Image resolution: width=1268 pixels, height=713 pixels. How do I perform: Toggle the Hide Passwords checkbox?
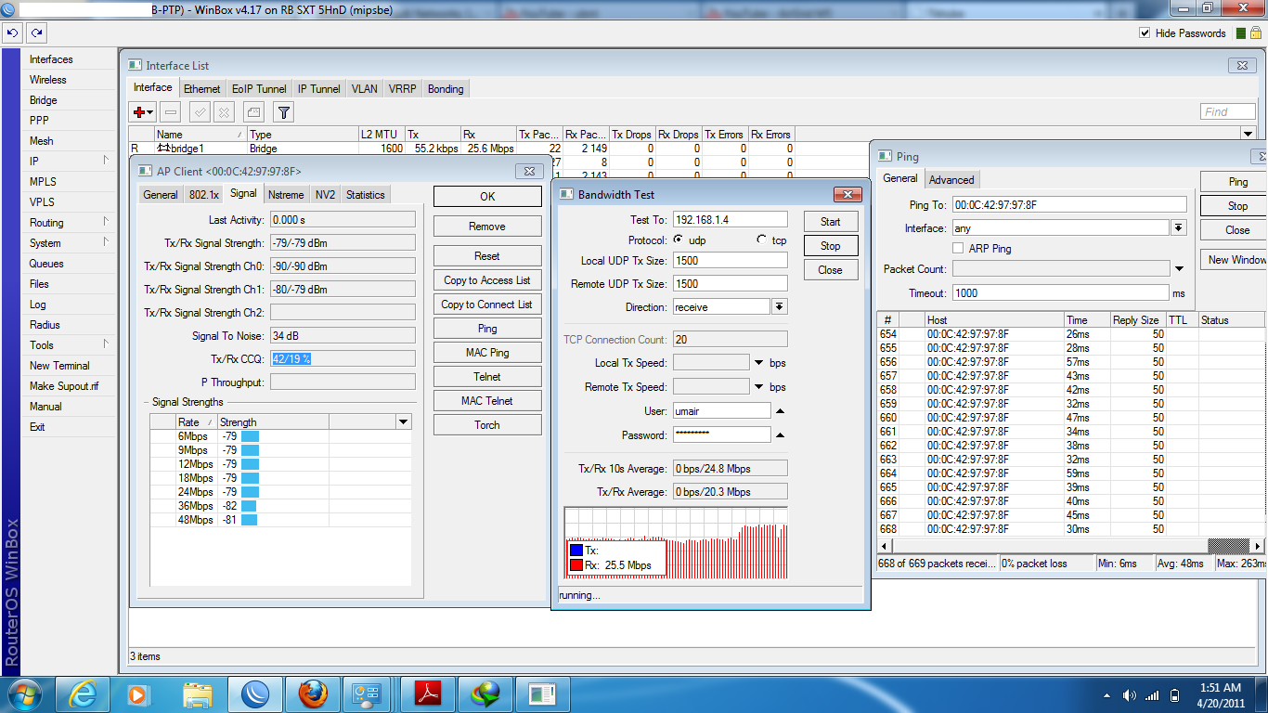(x=1145, y=33)
